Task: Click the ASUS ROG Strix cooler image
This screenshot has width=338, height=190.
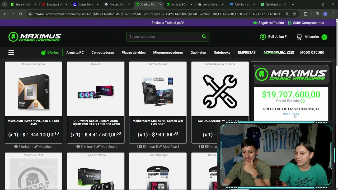Action: click(x=96, y=92)
